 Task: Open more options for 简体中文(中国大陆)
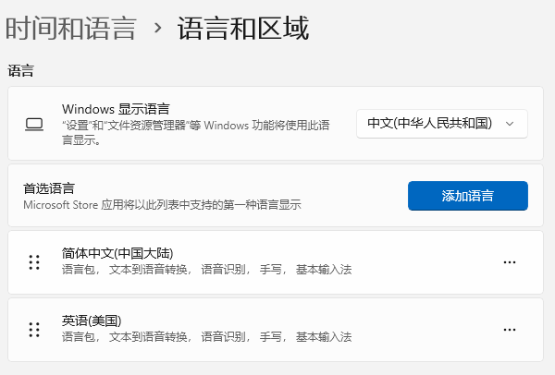click(x=510, y=262)
